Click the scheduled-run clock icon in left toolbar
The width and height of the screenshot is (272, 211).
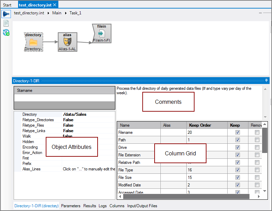(6, 33)
